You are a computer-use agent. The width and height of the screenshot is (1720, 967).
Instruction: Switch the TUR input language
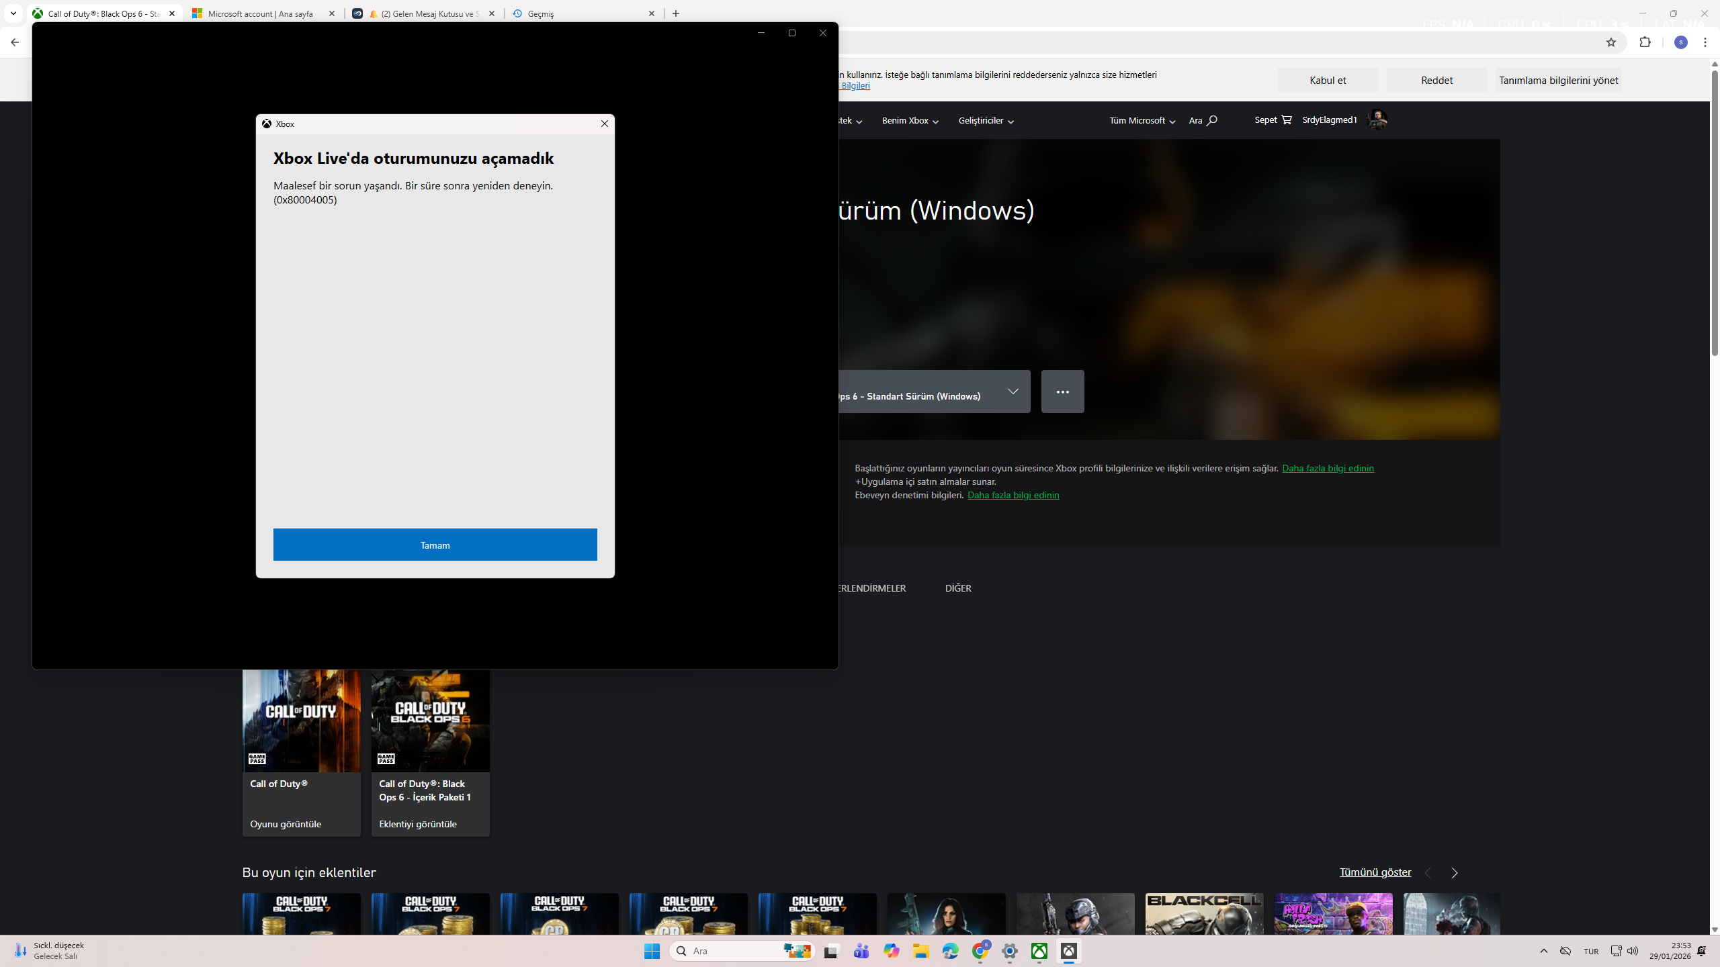(1591, 952)
